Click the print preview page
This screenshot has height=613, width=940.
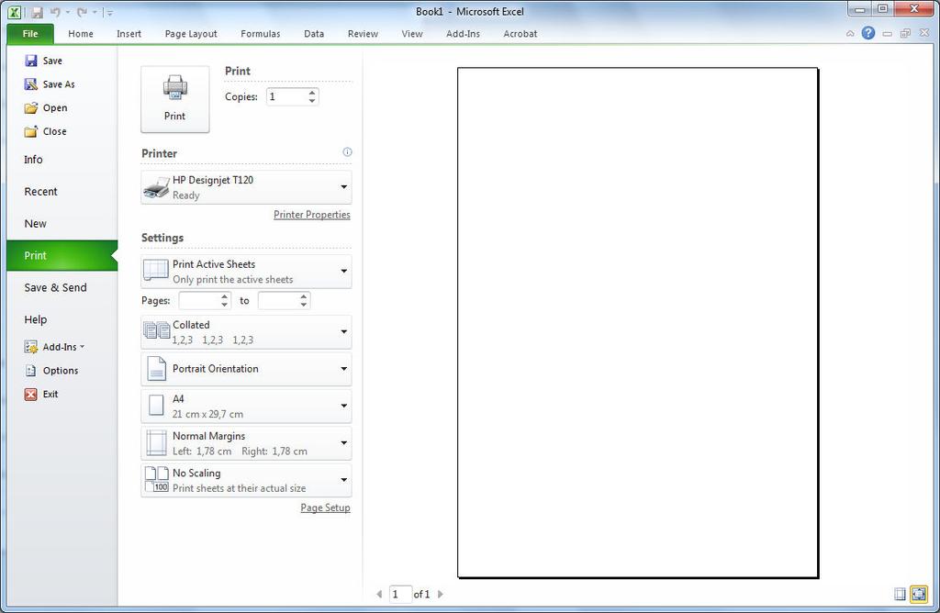tap(638, 323)
